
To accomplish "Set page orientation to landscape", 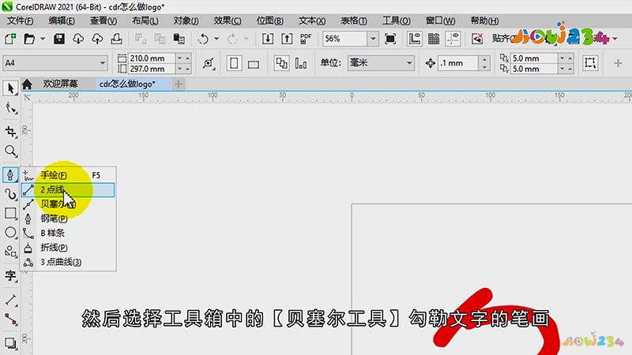I will tap(254, 63).
